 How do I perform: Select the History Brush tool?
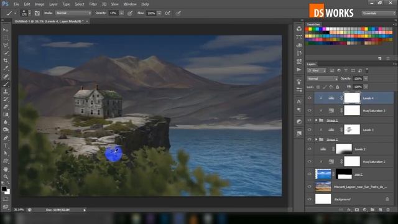(6, 100)
